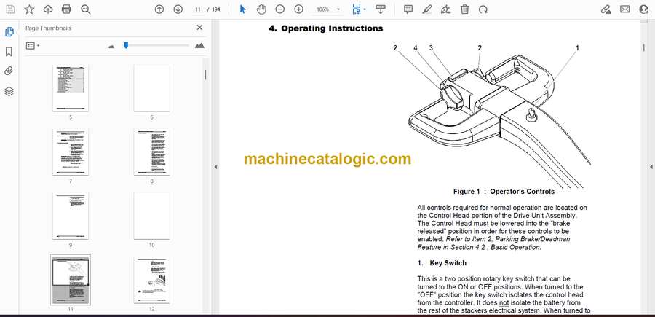Open the account profile icon

pyautogui.click(x=644, y=9)
